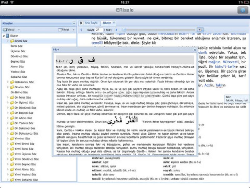Focus the Sayfa page number field
Image resolution: width=250 pixels, height=188 pixels.
[99, 30]
